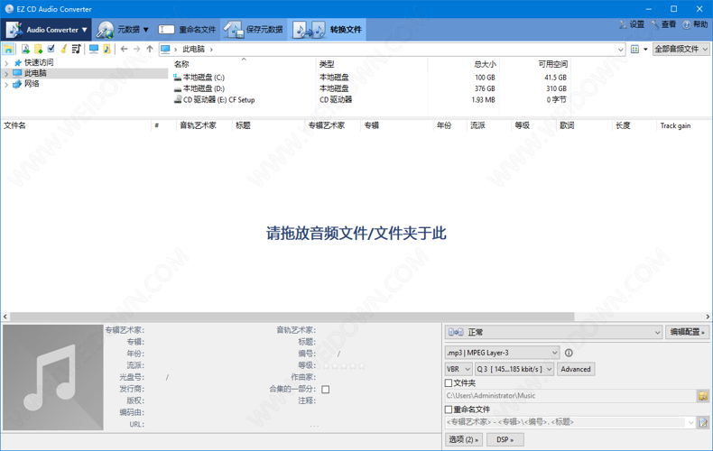Viewport: 713px width, 451px height.
Task: Click the blue computer toolbar icon
Action: click(94, 49)
